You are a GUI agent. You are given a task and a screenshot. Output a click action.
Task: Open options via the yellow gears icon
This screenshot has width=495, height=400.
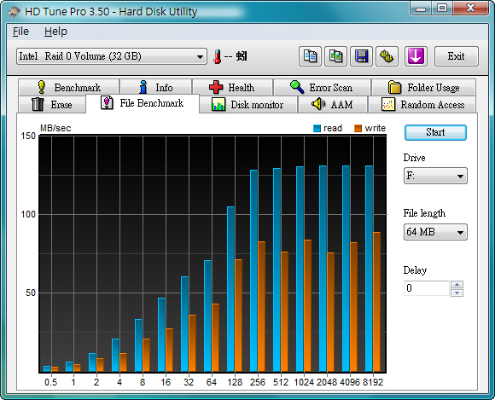387,56
